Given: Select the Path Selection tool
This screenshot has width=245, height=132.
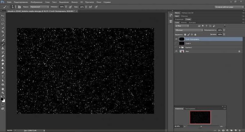Looking at the screenshot, I should 3,81.
